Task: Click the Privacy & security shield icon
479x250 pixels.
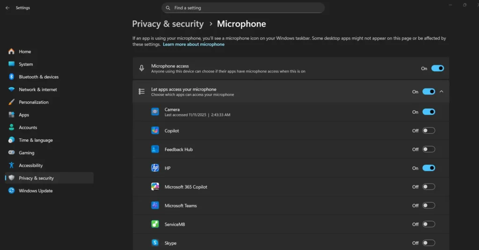Action: coord(11,178)
